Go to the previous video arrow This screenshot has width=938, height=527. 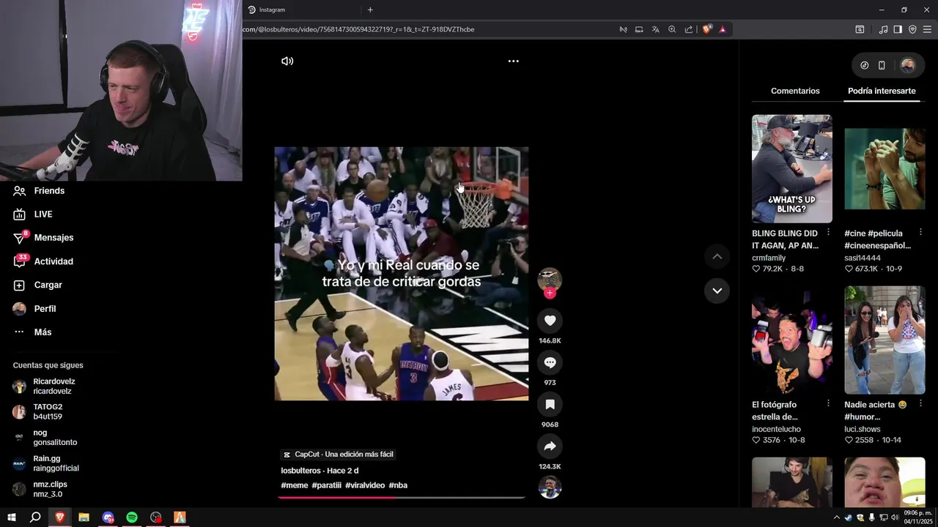pos(717,256)
